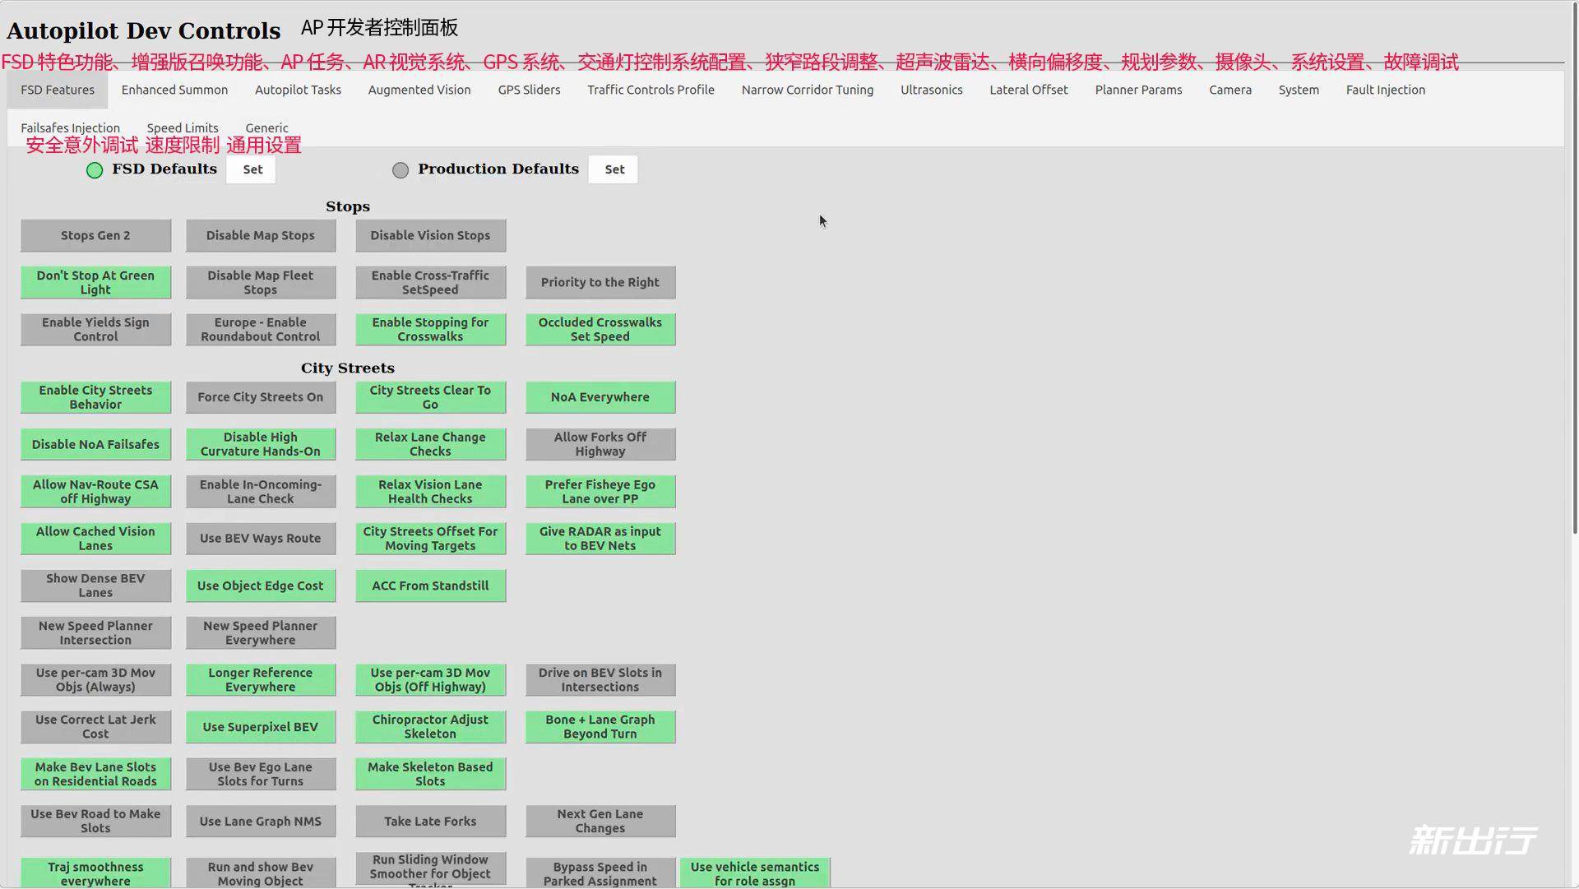Toggle Drive on BEV Slots in Intersections
The image size is (1579, 889).
tap(600, 679)
